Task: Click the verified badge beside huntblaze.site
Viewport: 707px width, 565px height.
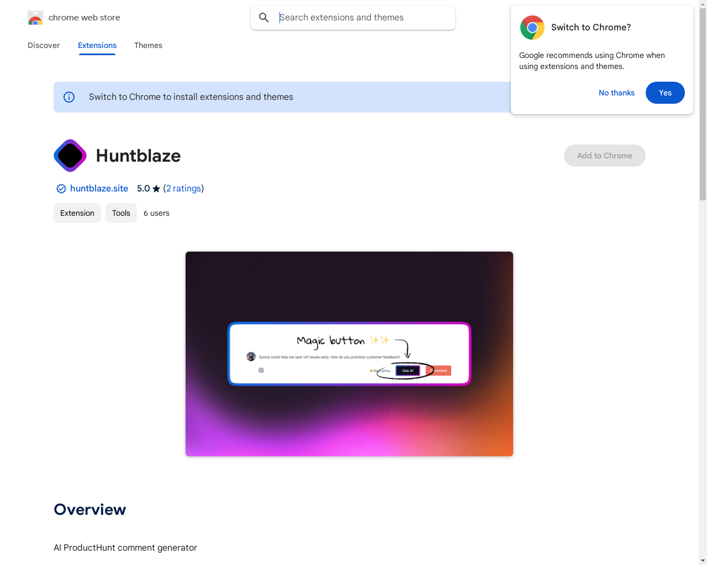Action: 61,189
